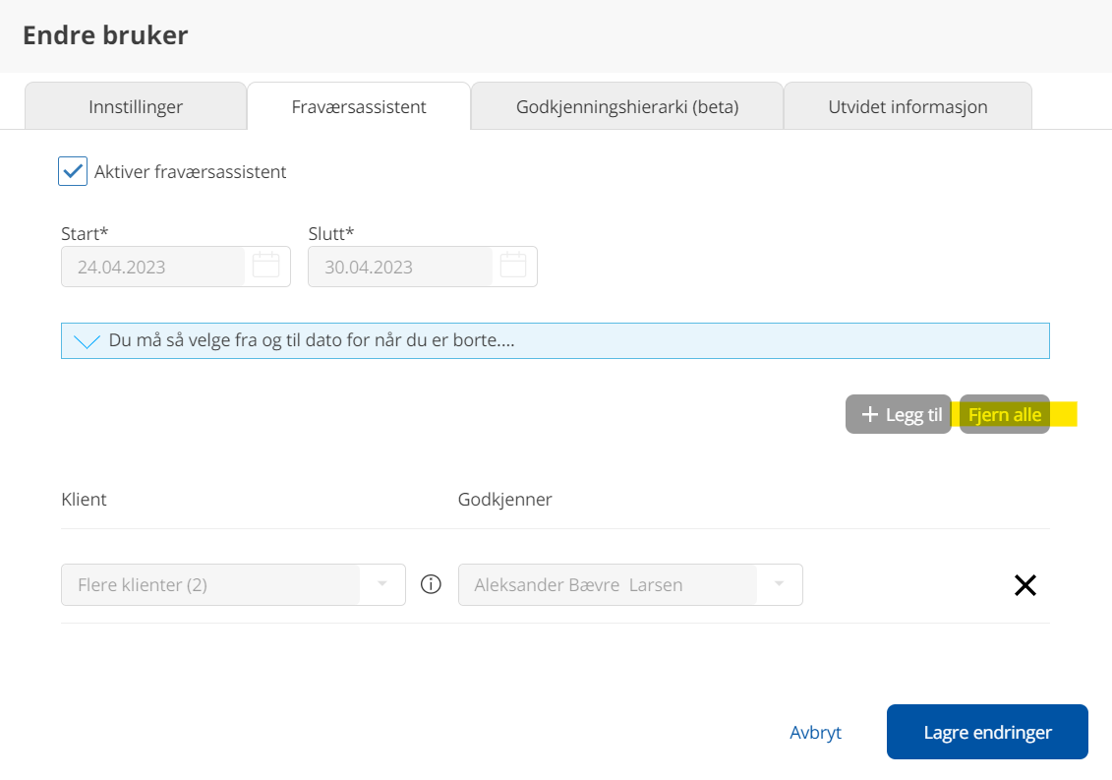Uncheck the Aktiver fraværsassistent checkbox
The height and width of the screenshot is (780, 1112).
click(73, 172)
